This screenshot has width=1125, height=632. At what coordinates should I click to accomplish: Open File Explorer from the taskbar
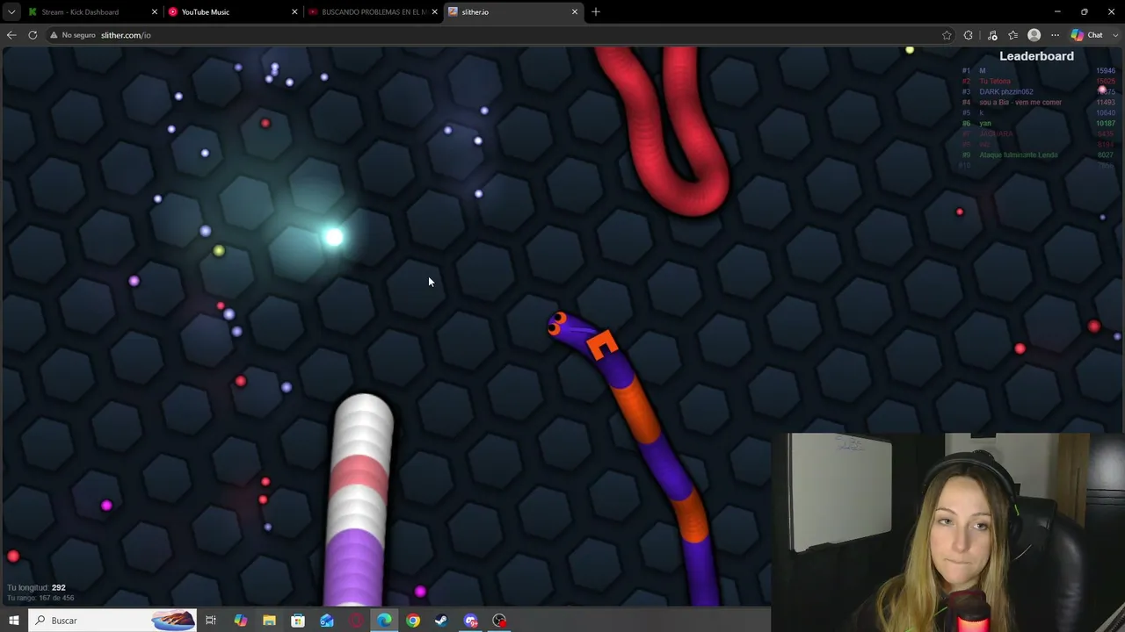click(269, 621)
